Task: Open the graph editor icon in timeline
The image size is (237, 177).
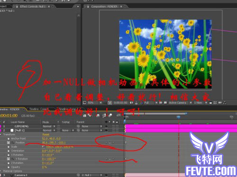Action: [x=118, y=115]
